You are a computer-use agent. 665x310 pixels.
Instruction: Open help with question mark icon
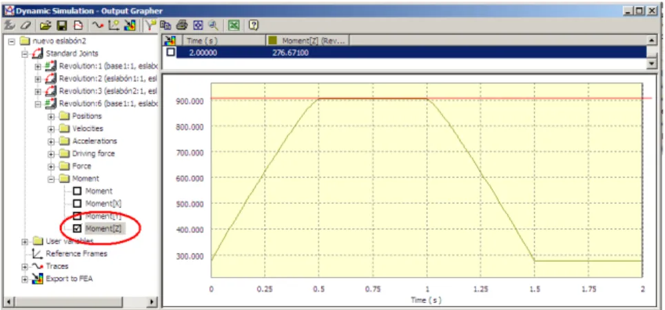[254, 25]
